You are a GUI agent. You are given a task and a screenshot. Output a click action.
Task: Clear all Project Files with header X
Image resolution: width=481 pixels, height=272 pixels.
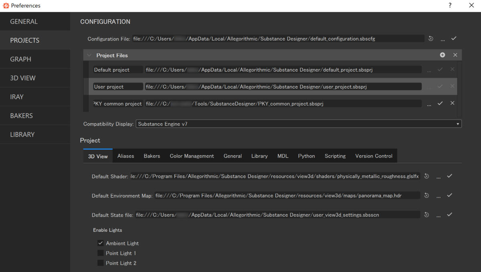pos(455,55)
